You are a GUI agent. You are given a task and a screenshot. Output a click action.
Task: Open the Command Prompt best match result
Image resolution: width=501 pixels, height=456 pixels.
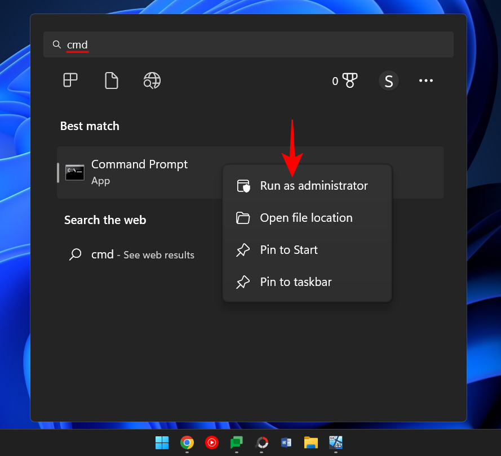(139, 164)
